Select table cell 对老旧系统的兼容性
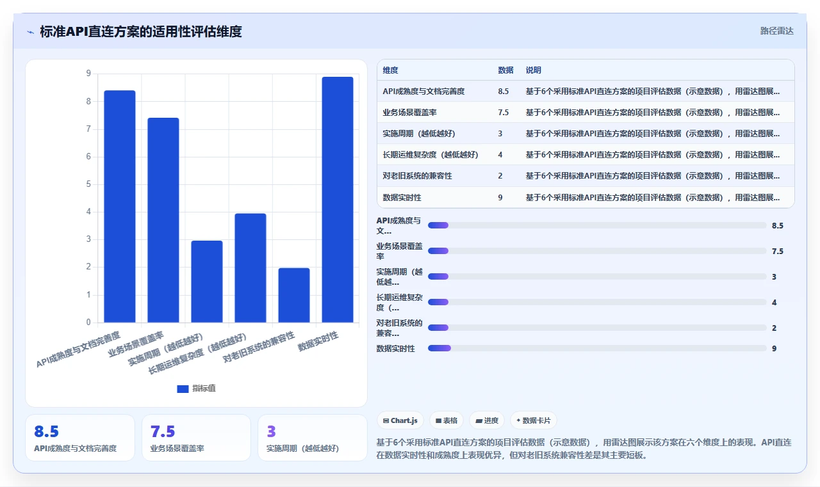820x487 pixels. (417, 176)
